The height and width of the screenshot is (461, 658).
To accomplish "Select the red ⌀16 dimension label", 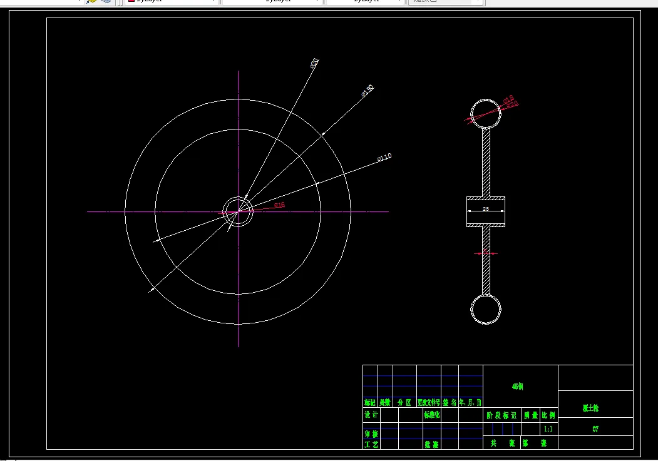I will (279, 205).
